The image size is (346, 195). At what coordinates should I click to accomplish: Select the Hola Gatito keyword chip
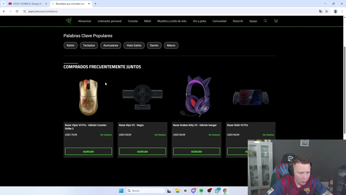(134, 45)
